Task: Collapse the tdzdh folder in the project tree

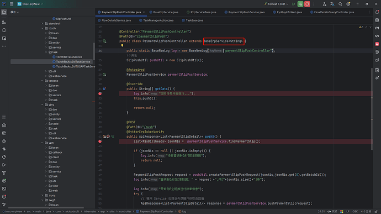Action: pos(43,28)
